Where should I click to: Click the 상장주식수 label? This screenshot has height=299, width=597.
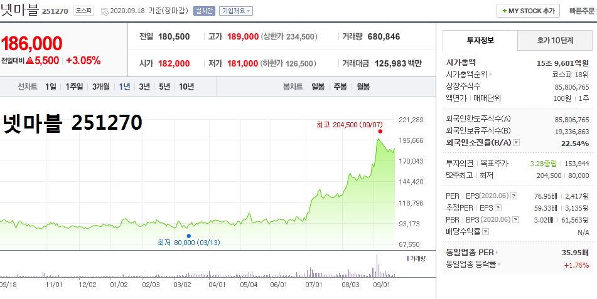[463, 86]
